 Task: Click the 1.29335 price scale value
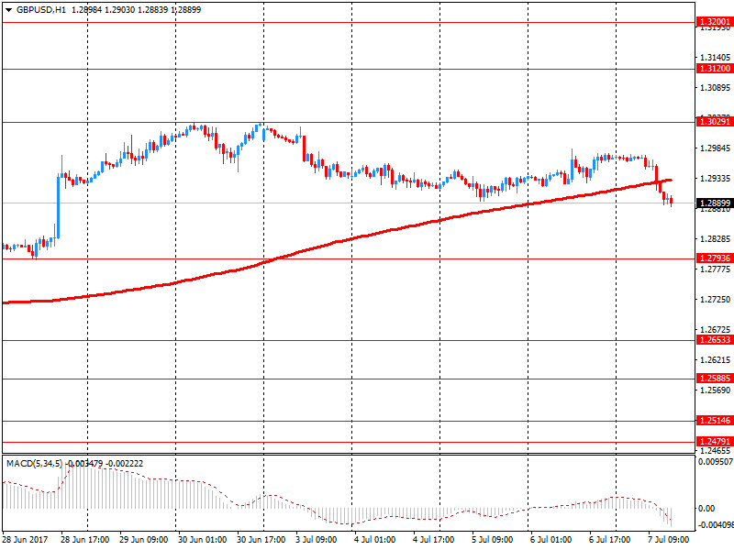pyautogui.click(x=716, y=179)
